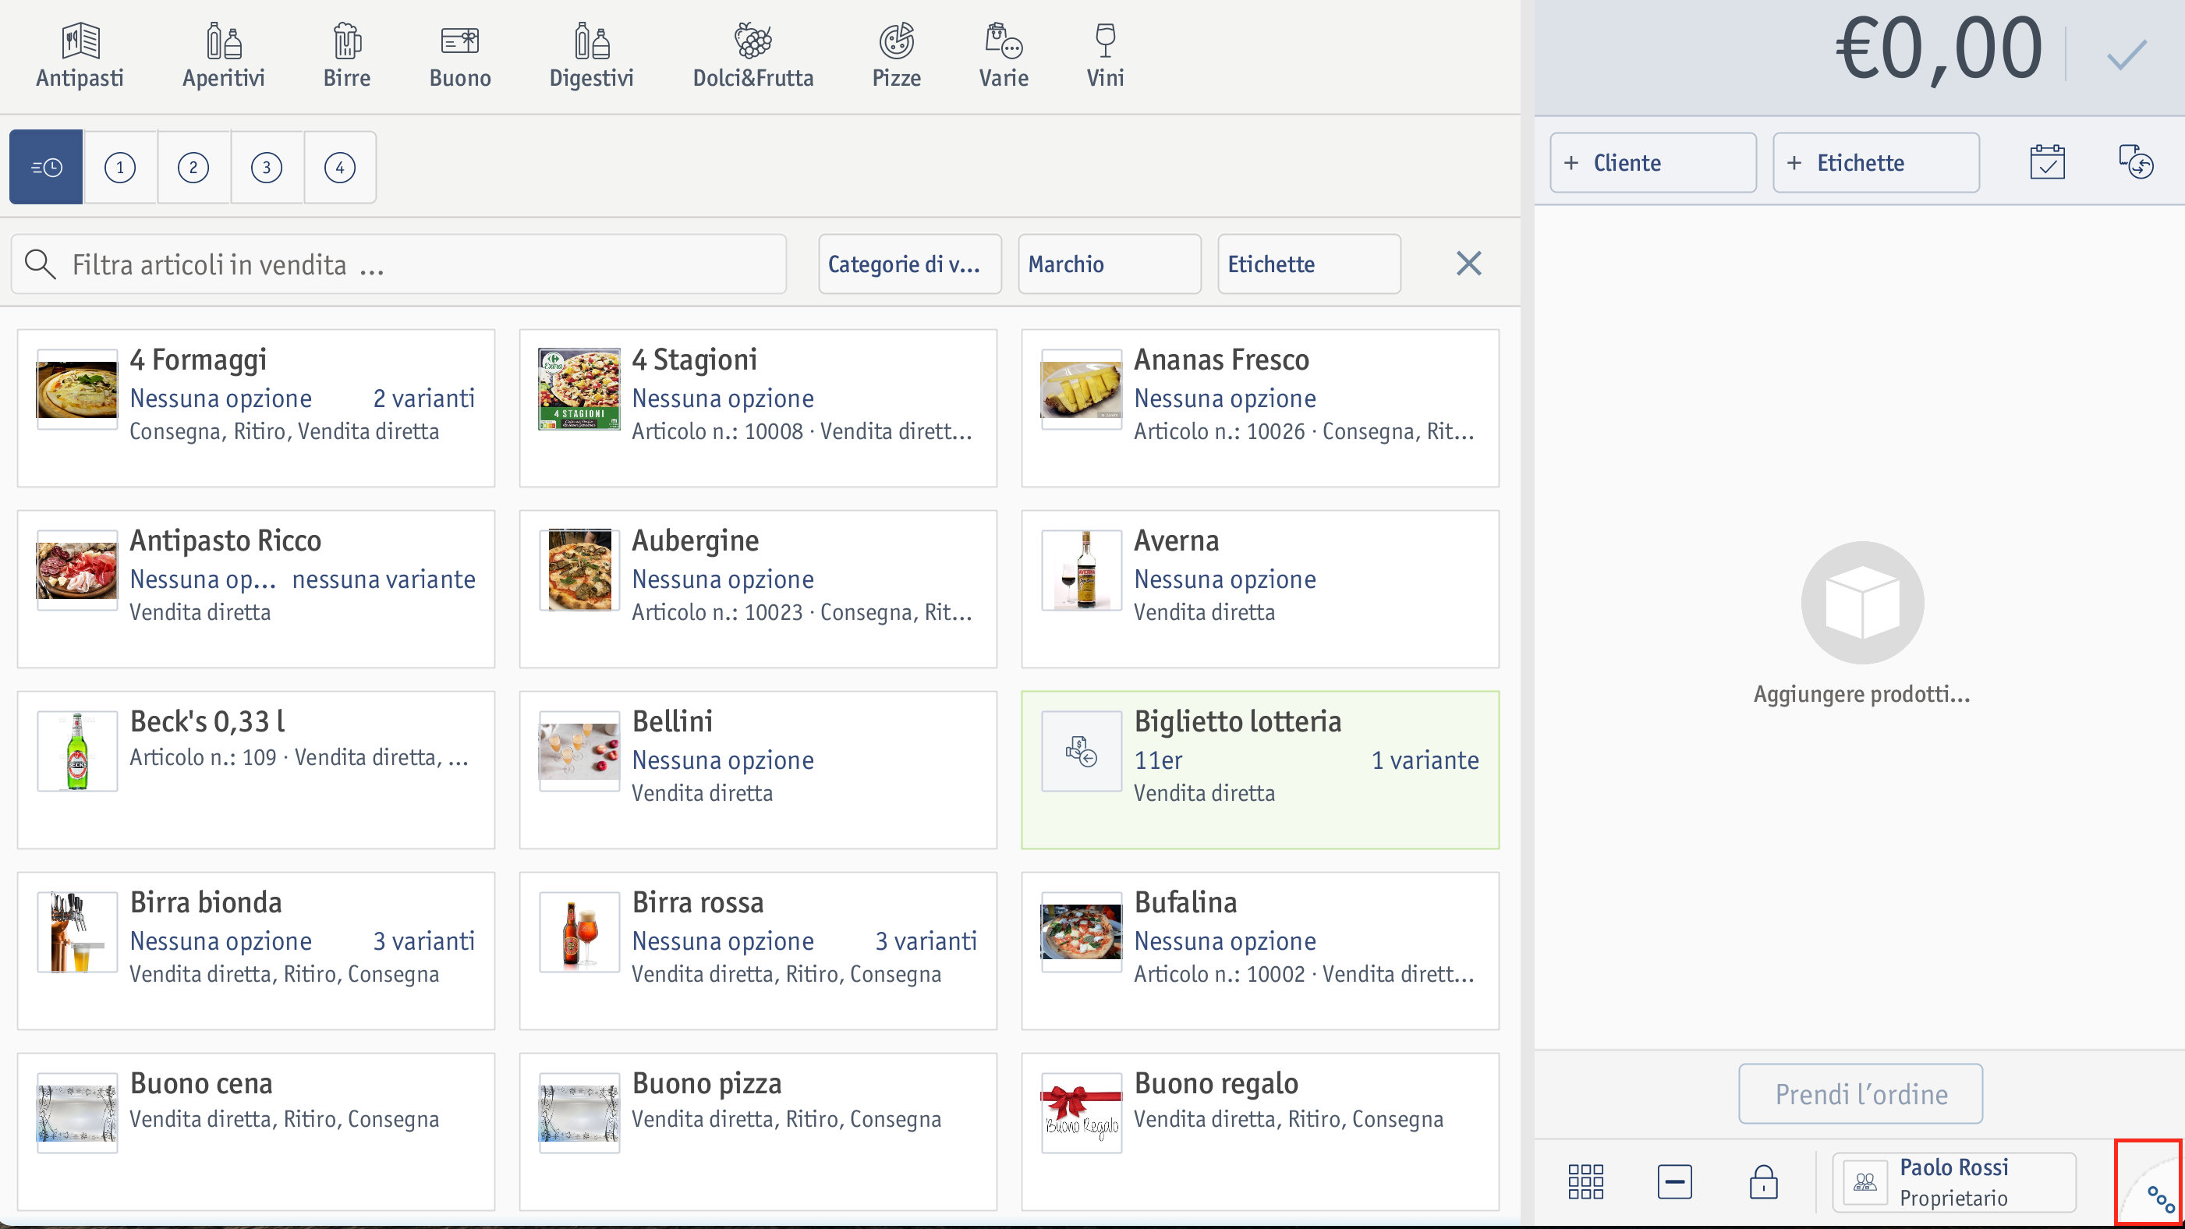Click the Prendi l'ordine button
This screenshot has height=1229, width=2185.
(1860, 1094)
